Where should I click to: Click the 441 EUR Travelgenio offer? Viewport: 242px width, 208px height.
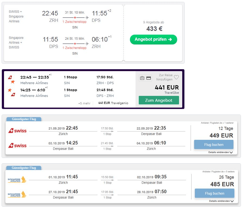[113, 103]
